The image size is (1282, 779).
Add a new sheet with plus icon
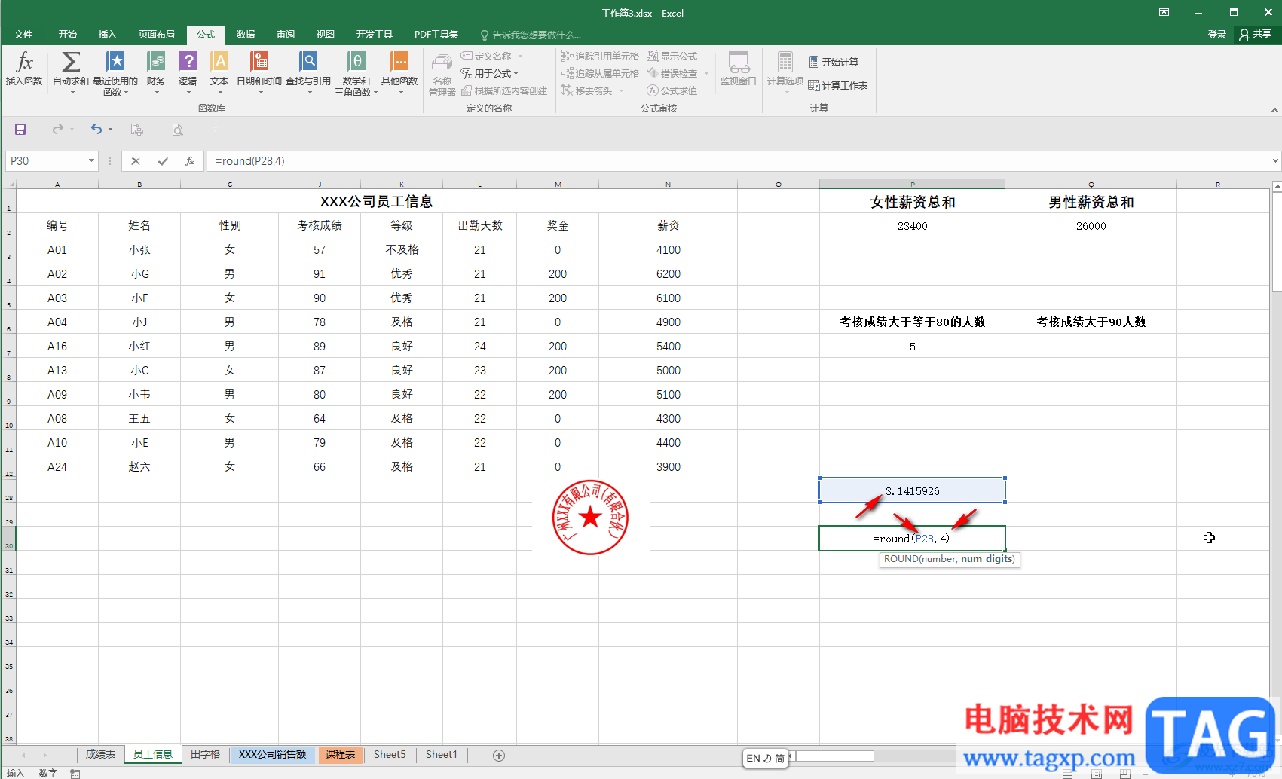[x=499, y=755]
